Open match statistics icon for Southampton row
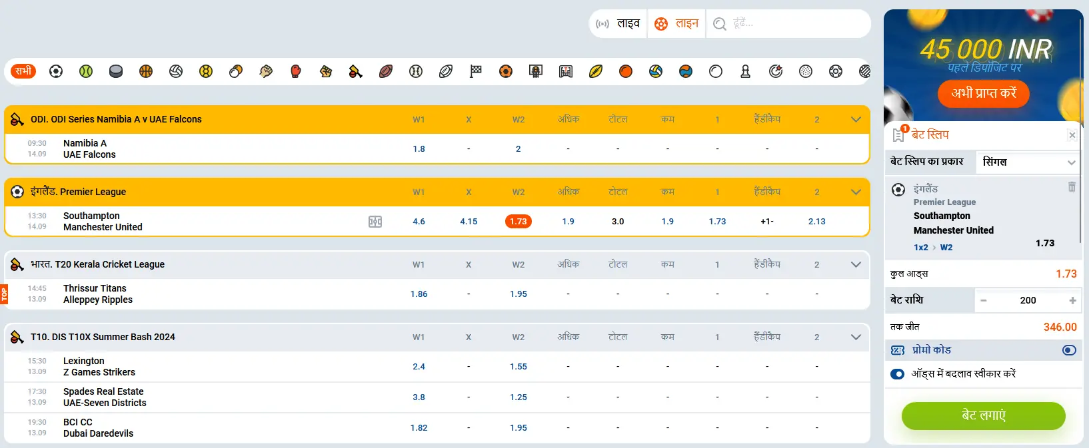Viewport: 1089px width, 448px height. (x=375, y=222)
